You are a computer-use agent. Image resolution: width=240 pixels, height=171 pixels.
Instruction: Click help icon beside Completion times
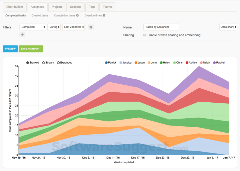click(x=77, y=15)
